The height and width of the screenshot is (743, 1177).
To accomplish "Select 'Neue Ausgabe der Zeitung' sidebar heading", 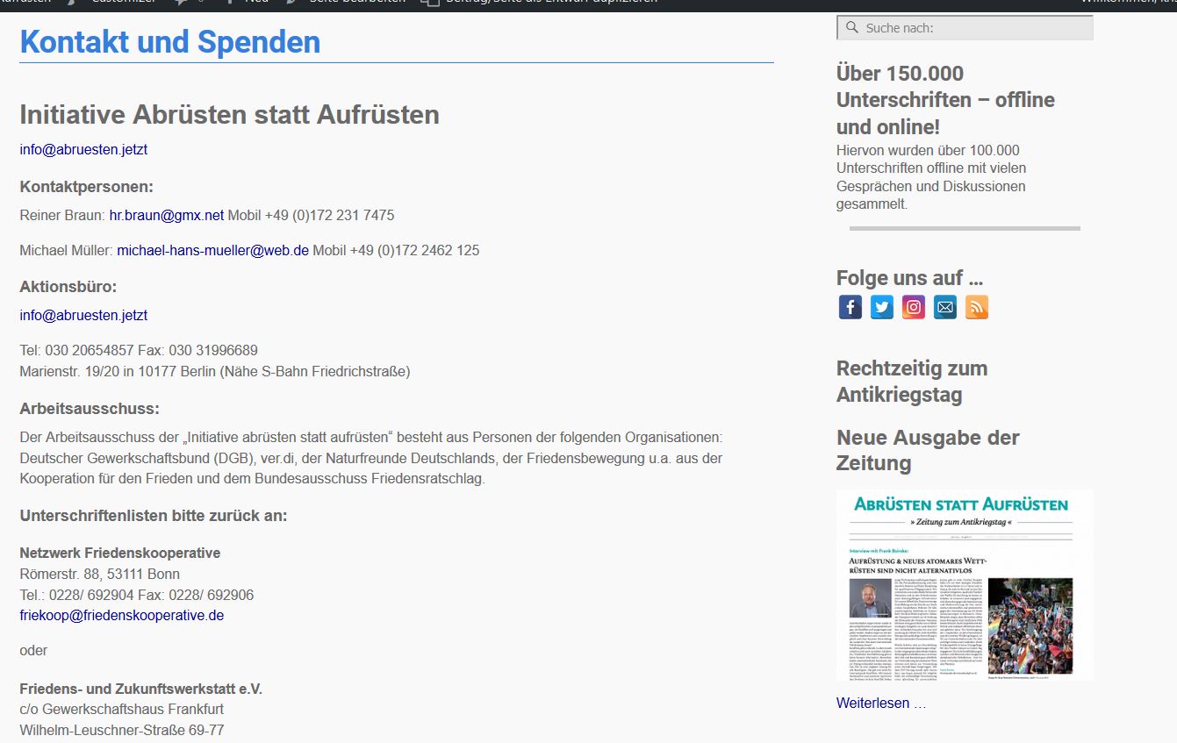I will tap(927, 449).
